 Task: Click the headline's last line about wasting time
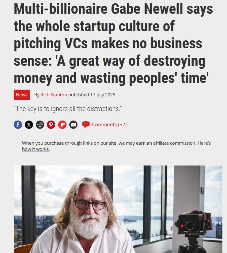click(x=111, y=78)
